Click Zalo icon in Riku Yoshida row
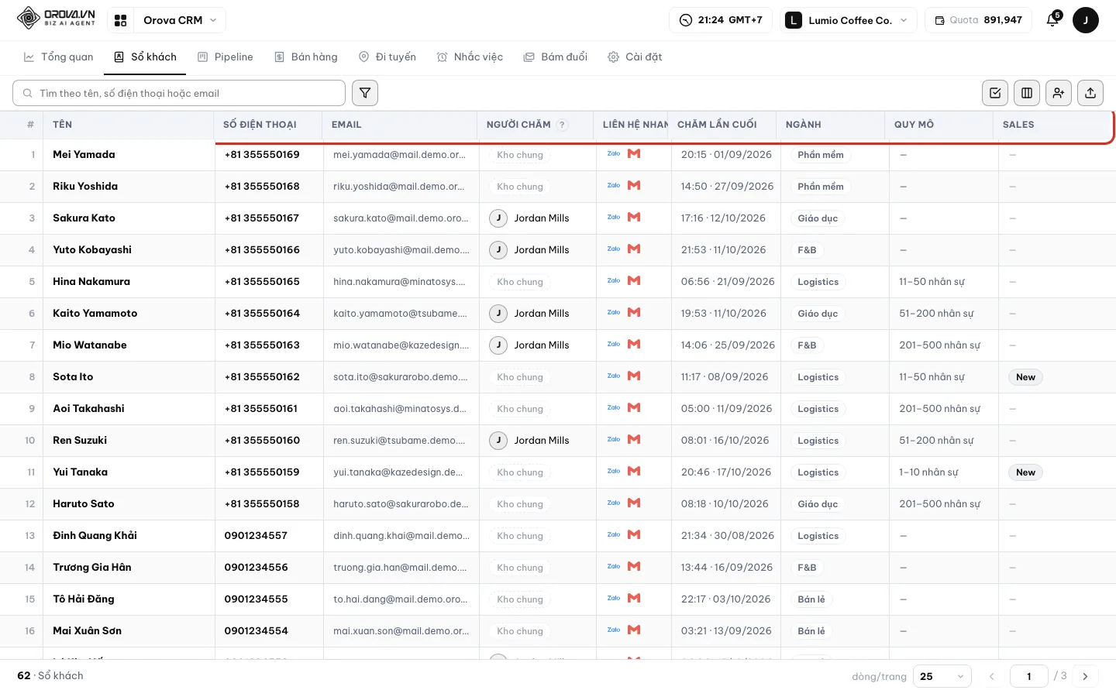Viewport: 1116px width, 697px height. click(x=614, y=185)
